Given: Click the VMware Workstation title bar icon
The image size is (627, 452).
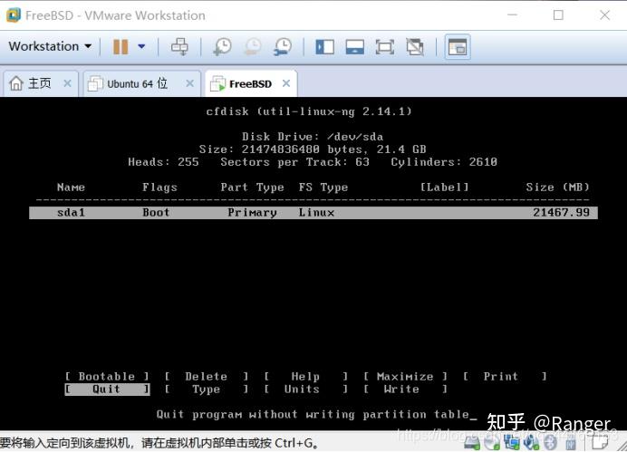Looking at the screenshot, I should [14, 15].
